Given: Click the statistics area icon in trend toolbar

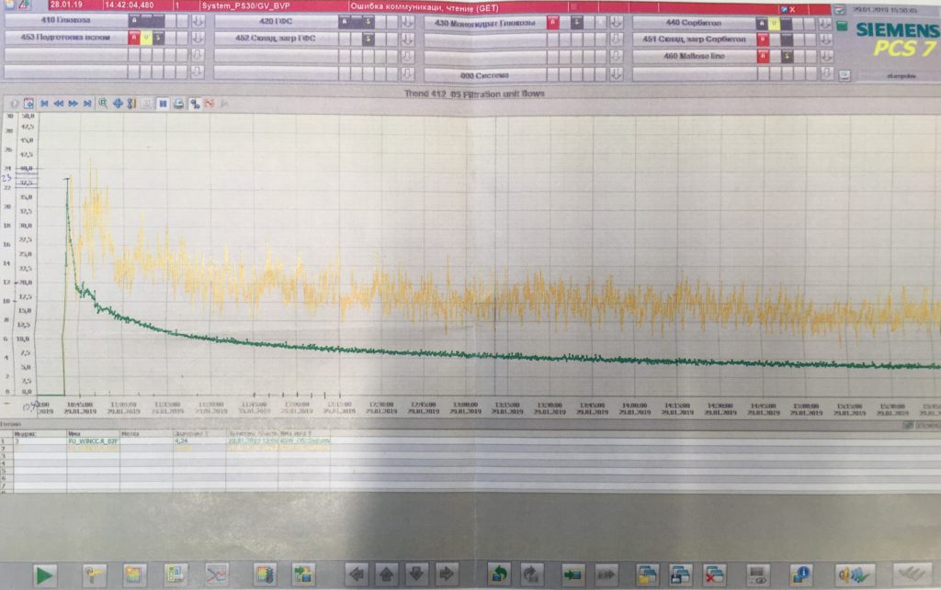Looking at the screenshot, I should (x=195, y=104).
